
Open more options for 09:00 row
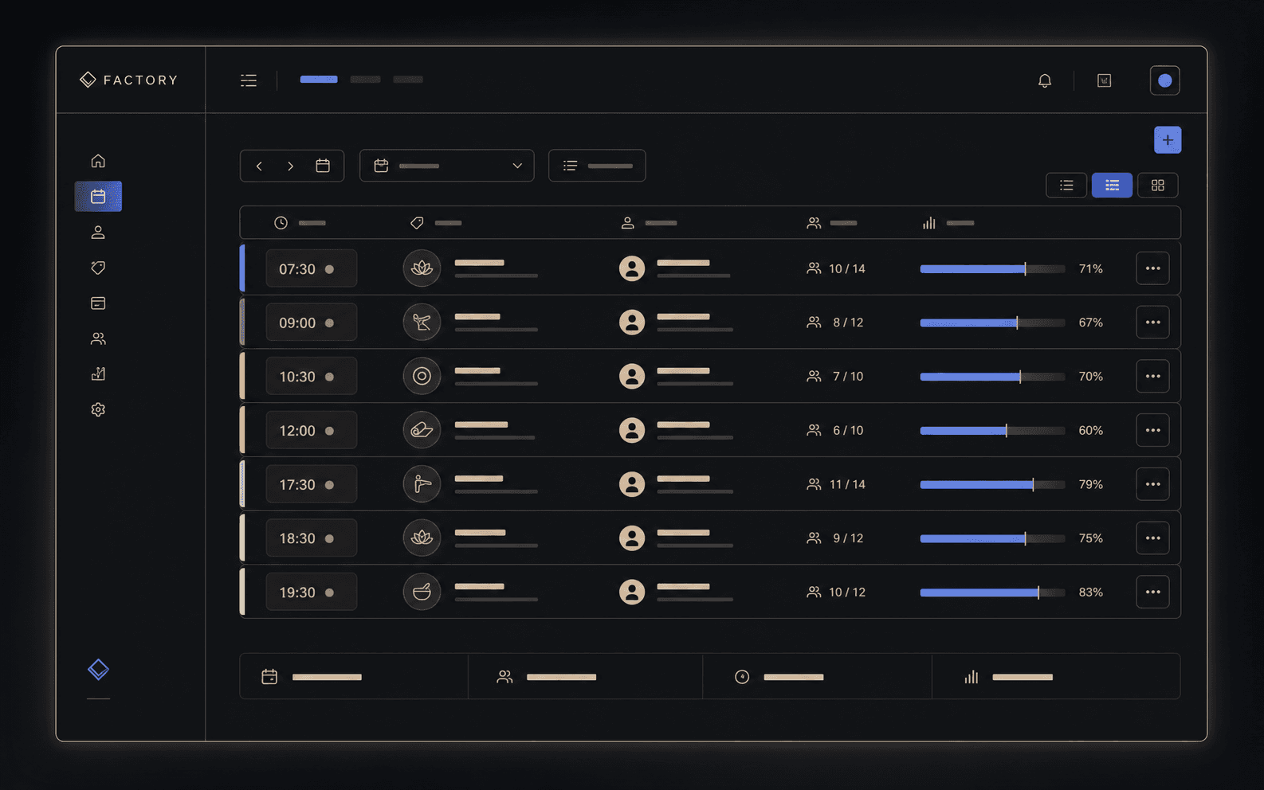(1152, 323)
